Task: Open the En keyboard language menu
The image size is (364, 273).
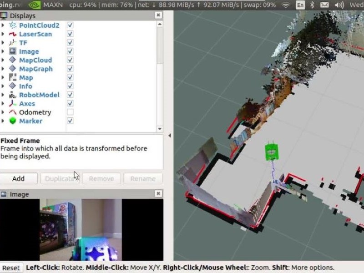Action: coord(300,5)
